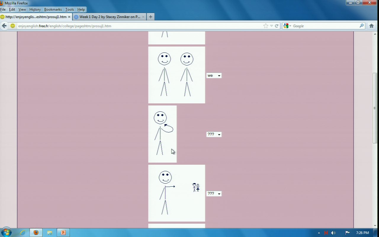Open the dropdown showing 'we'
Viewport: 379px width, 237px height.
(214, 76)
